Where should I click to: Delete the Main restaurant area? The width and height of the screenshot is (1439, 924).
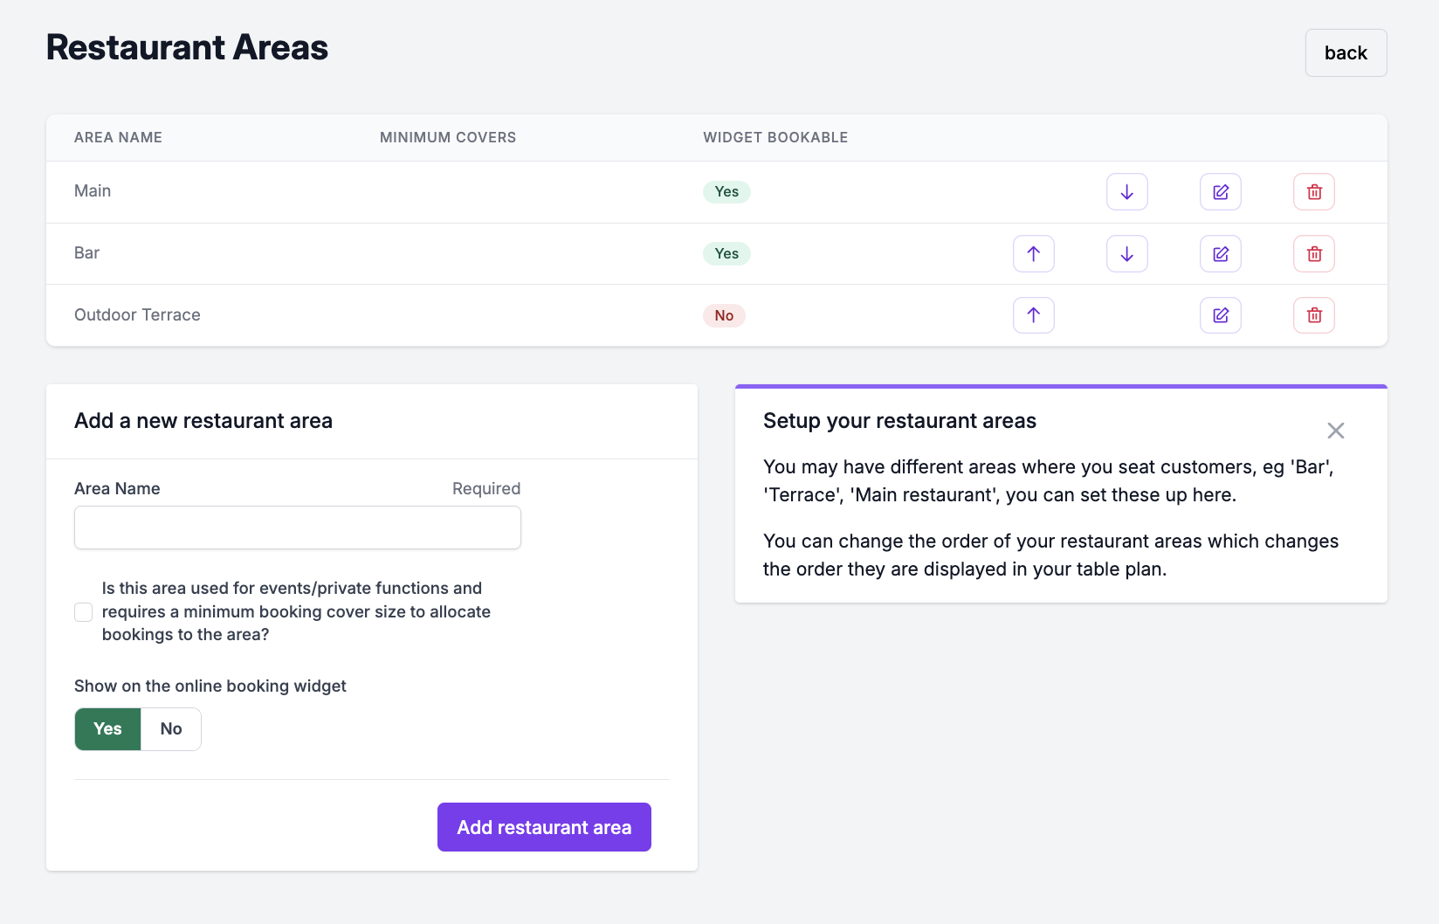tap(1313, 192)
